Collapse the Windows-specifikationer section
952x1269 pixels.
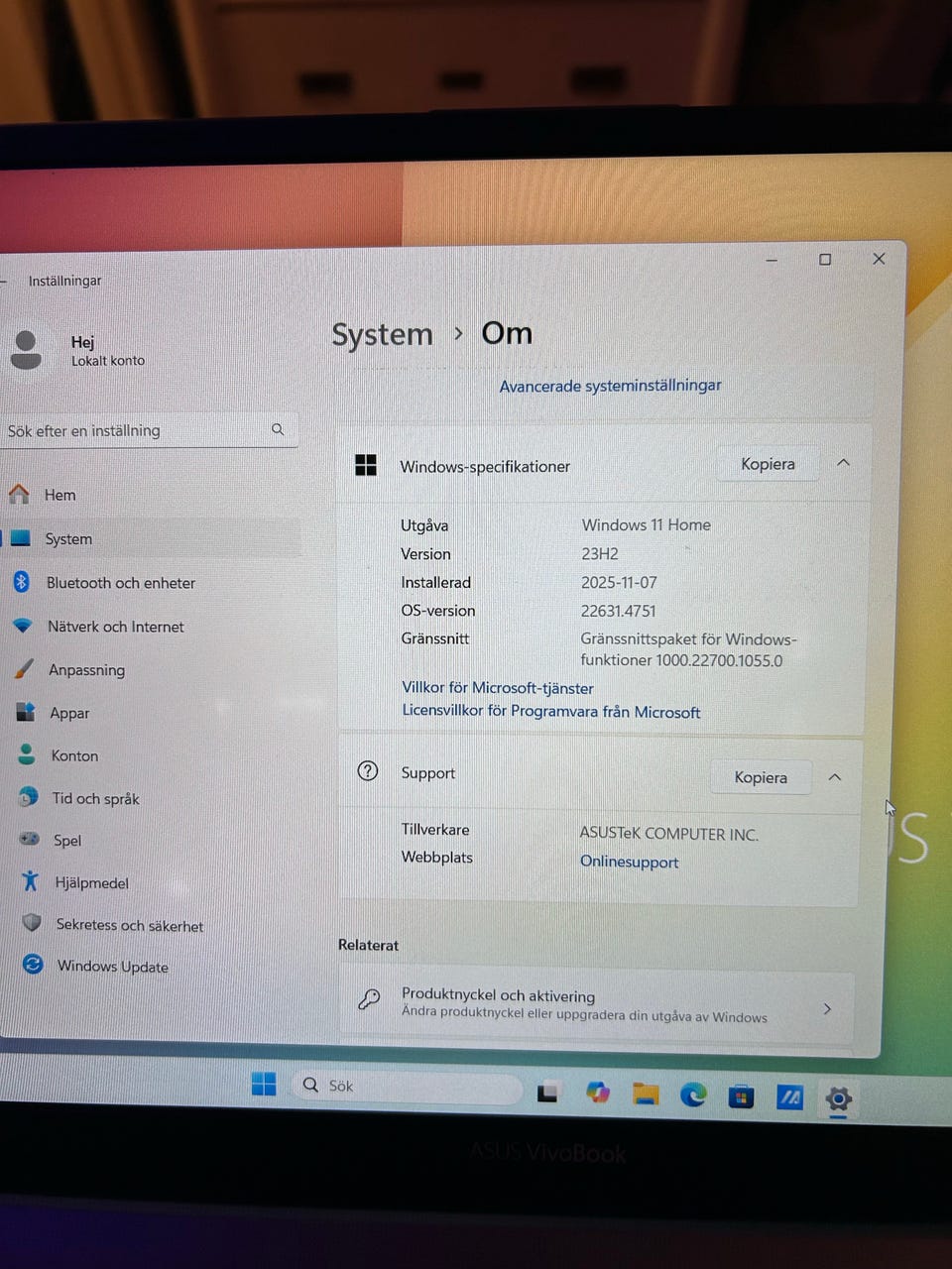[843, 463]
